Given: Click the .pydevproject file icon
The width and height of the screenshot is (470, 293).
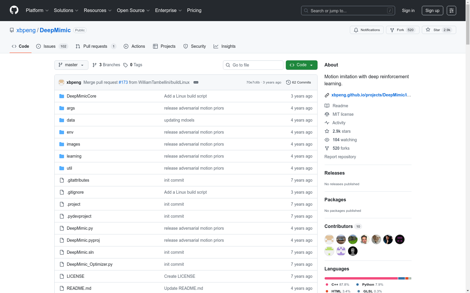Looking at the screenshot, I should point(62,216).
